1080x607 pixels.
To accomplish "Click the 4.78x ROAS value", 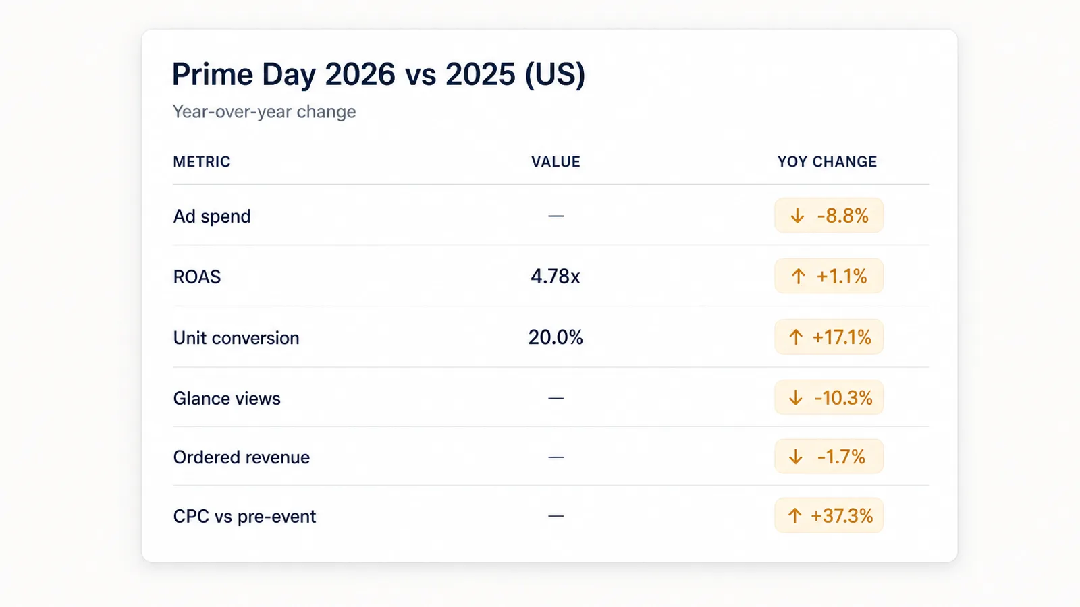I will click(x=556, y=277).
